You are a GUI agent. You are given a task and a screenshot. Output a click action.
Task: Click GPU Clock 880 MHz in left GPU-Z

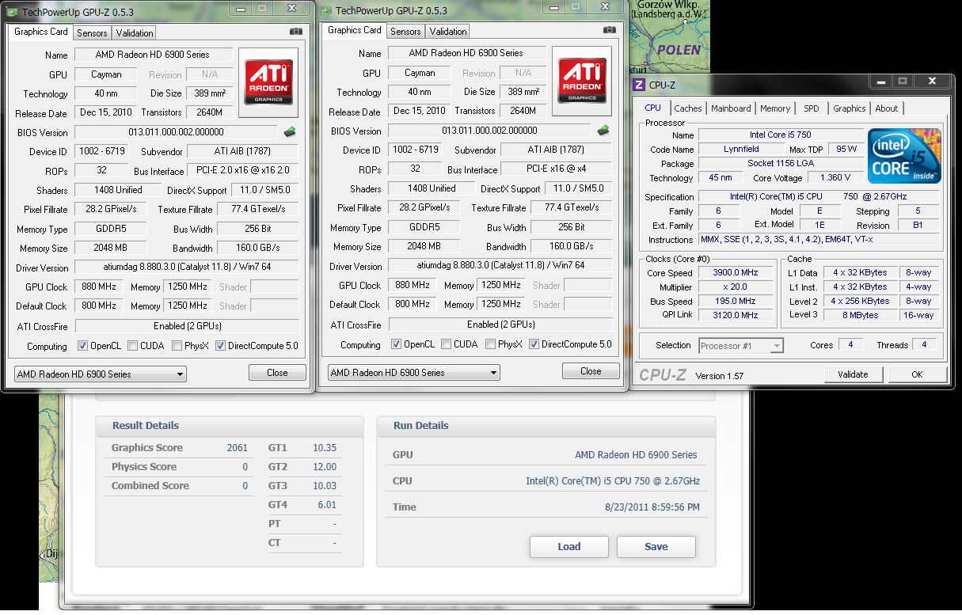[x=98, y=287]
